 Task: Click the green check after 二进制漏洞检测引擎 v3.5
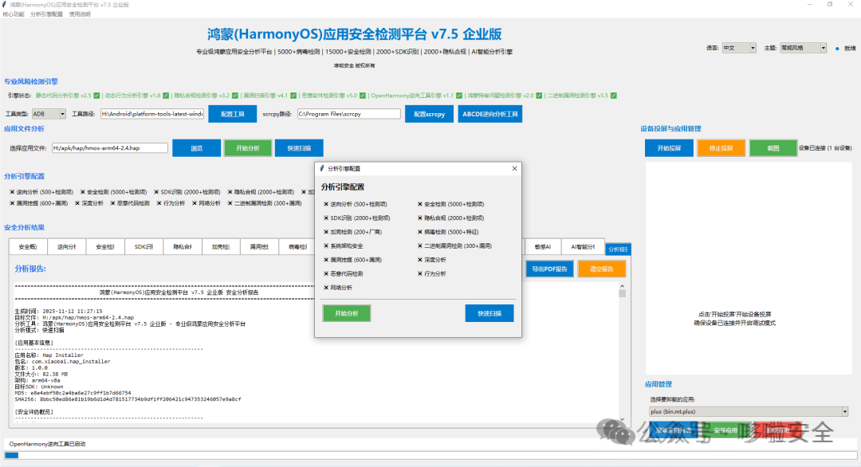613,96
